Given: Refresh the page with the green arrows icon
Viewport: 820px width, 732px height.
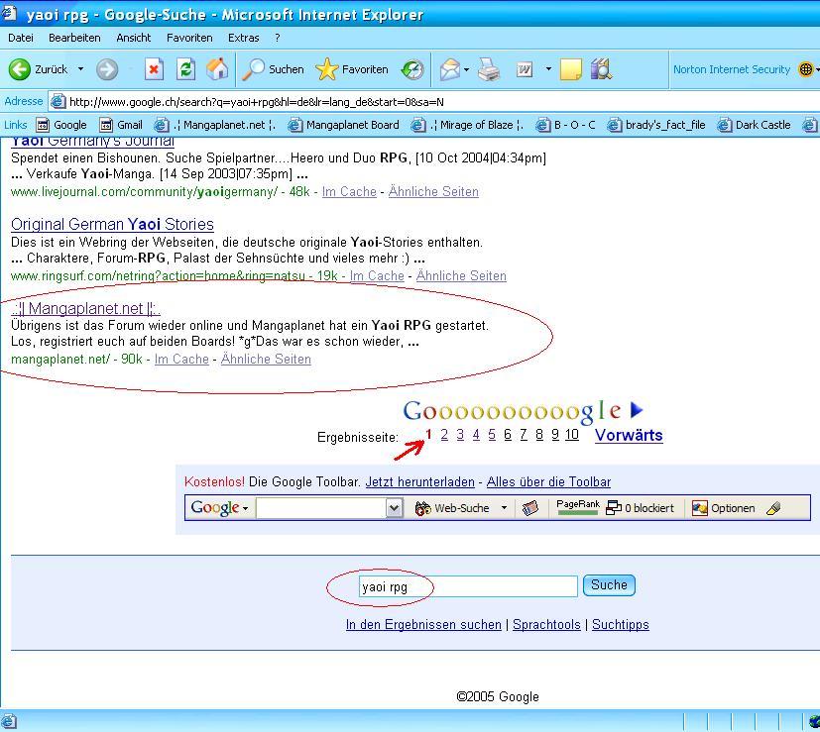Looking at the screenshot, I should (x=185, y=69).
